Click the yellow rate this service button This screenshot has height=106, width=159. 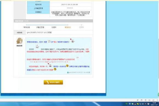(x=53, y=82)
